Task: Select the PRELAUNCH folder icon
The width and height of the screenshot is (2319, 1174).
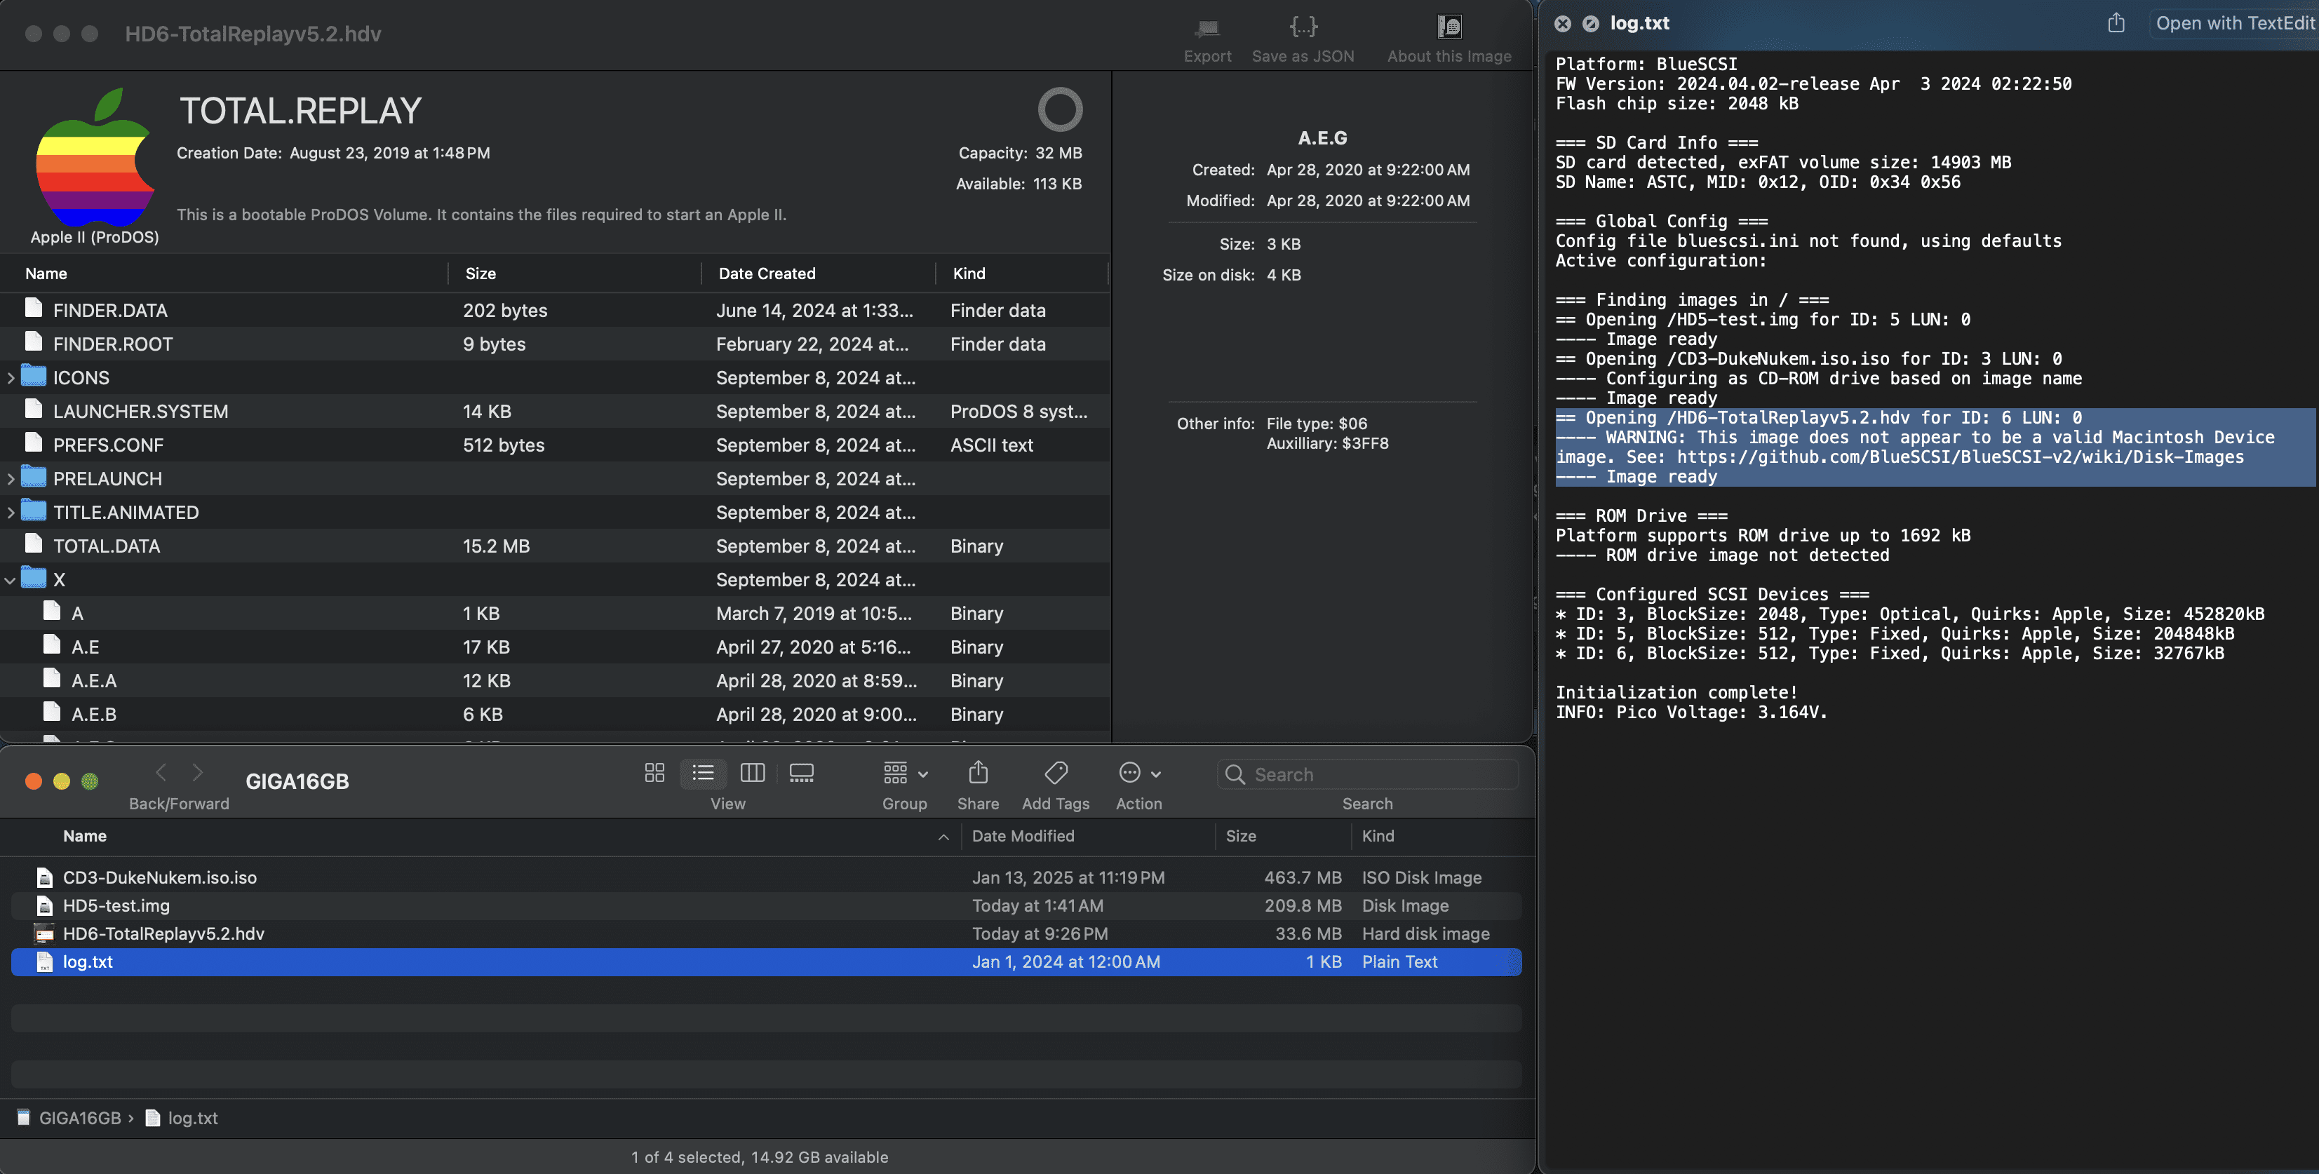Action: [33, 477]
